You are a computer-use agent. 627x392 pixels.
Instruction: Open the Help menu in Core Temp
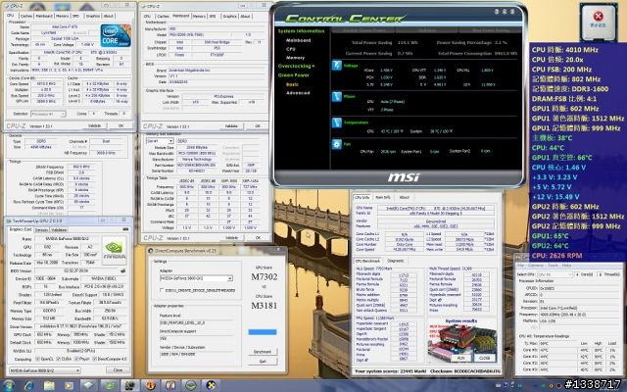tap(566, 266)
